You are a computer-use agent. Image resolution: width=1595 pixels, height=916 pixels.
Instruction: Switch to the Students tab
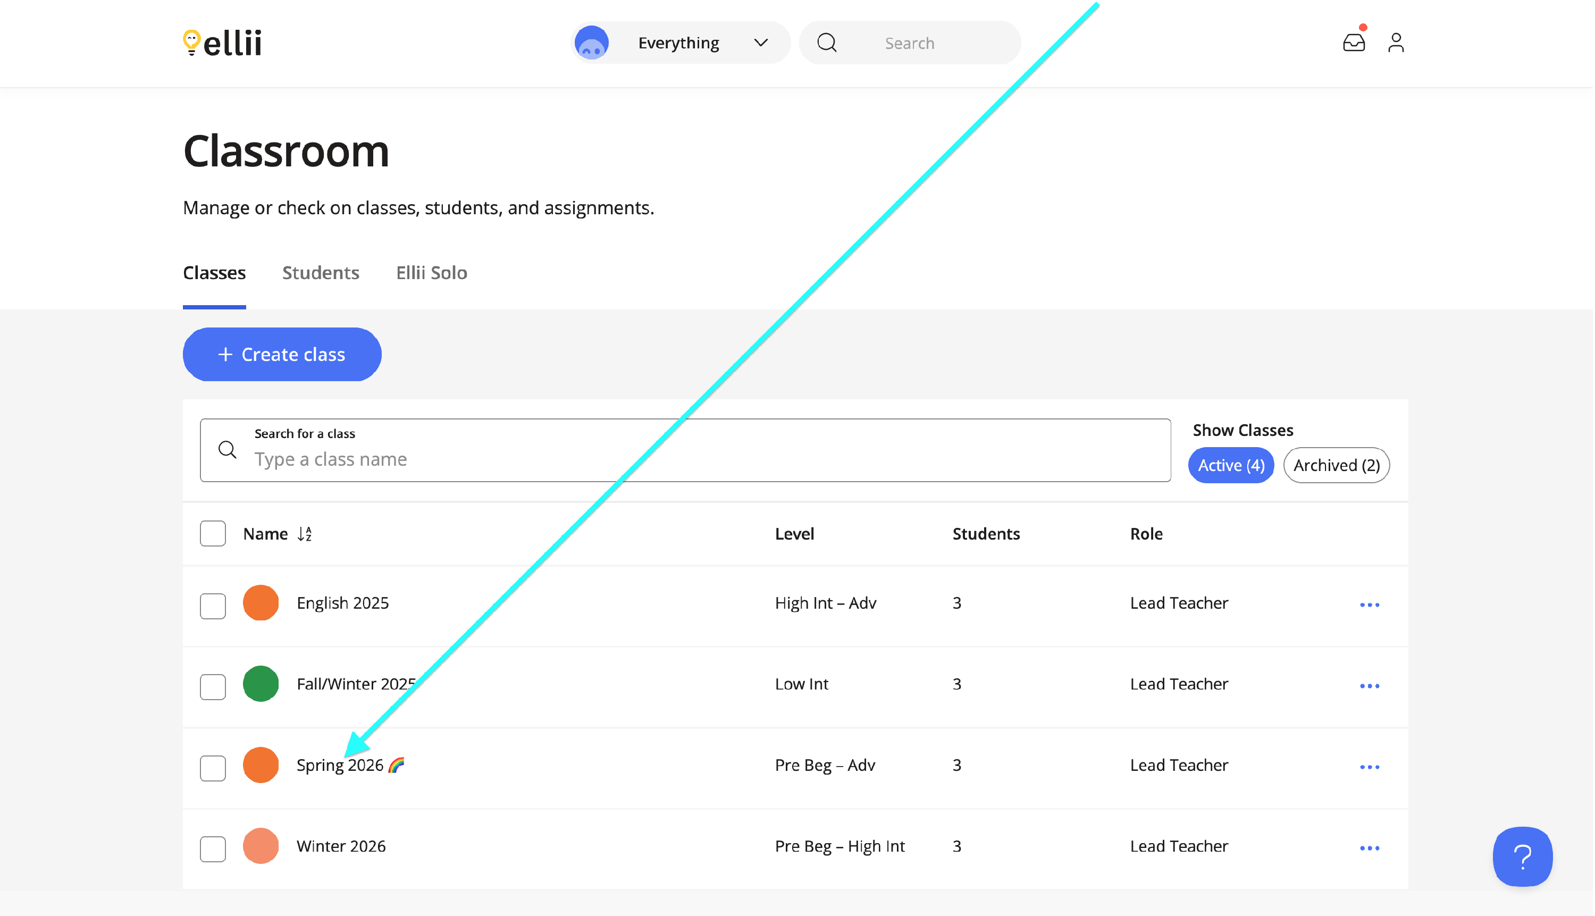[x=320, y=272]
